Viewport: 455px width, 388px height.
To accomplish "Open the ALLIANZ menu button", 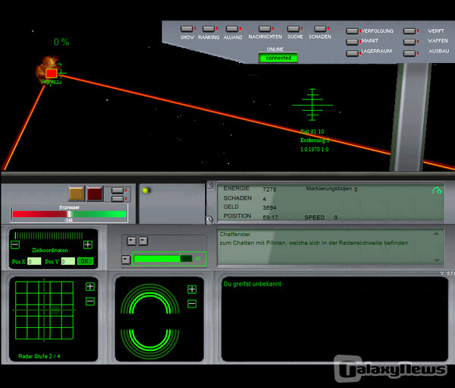I will pos(232,29).
